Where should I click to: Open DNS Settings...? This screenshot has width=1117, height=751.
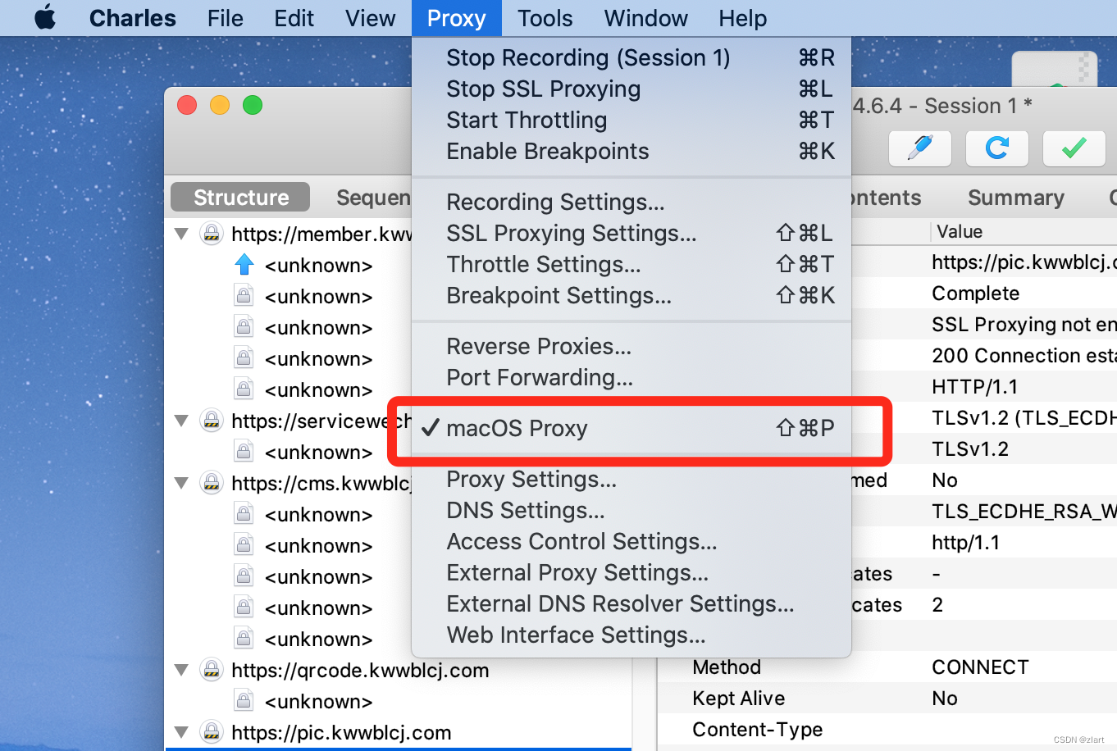click(x=631, y=510)
